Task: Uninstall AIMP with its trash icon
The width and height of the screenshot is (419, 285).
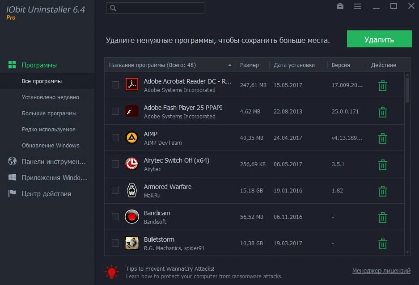Action: coord(383,138)
